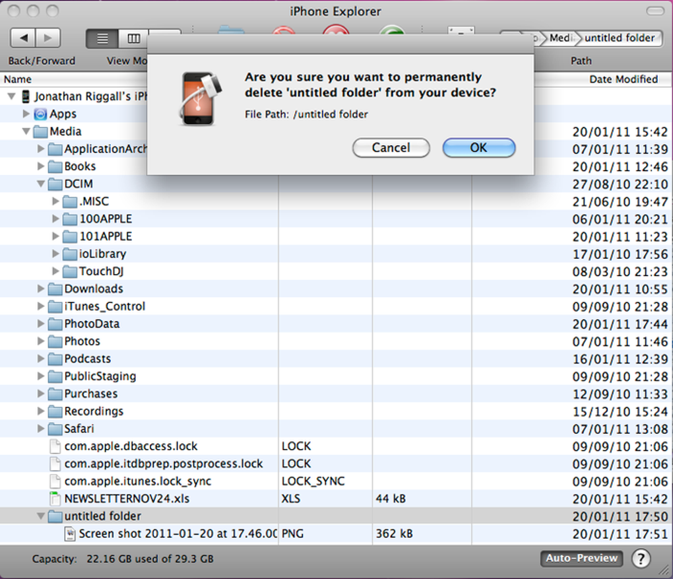
Task: Expand the 100APPLE folder
Action: pyautogui.click(x=55, y=219)
